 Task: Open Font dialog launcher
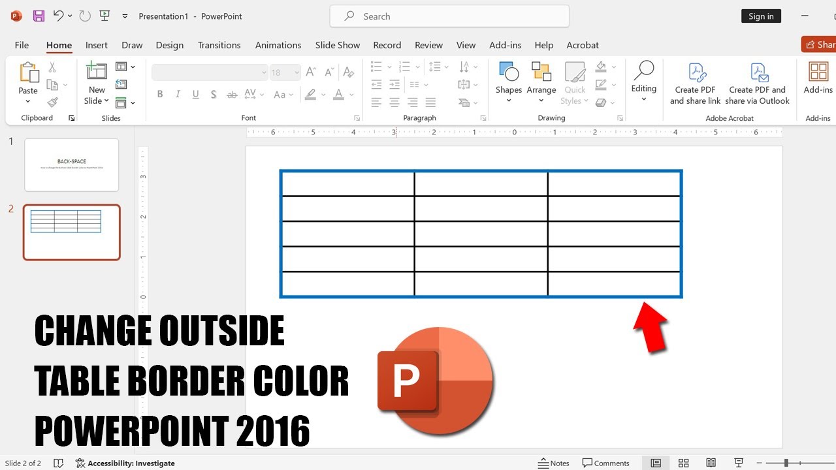point(357,118)
